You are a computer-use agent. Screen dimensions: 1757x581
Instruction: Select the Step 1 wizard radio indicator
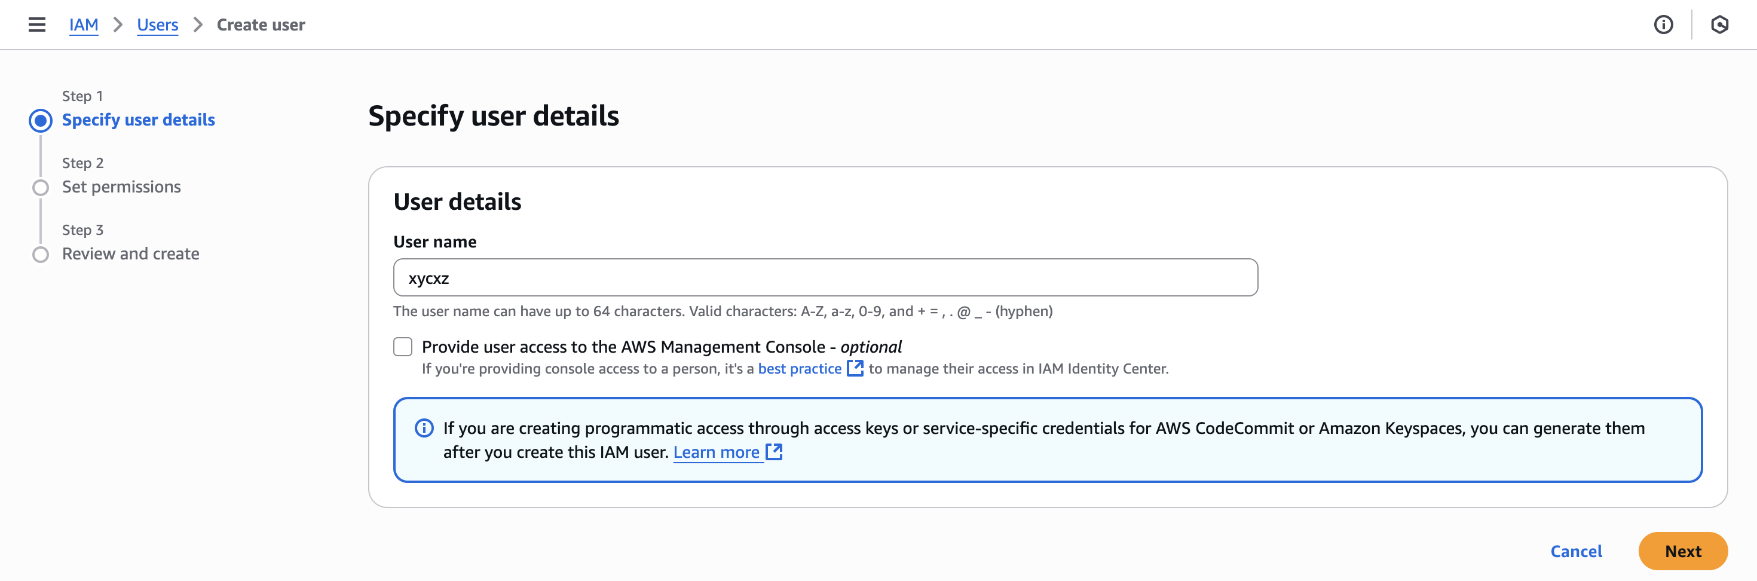[41, 121]
